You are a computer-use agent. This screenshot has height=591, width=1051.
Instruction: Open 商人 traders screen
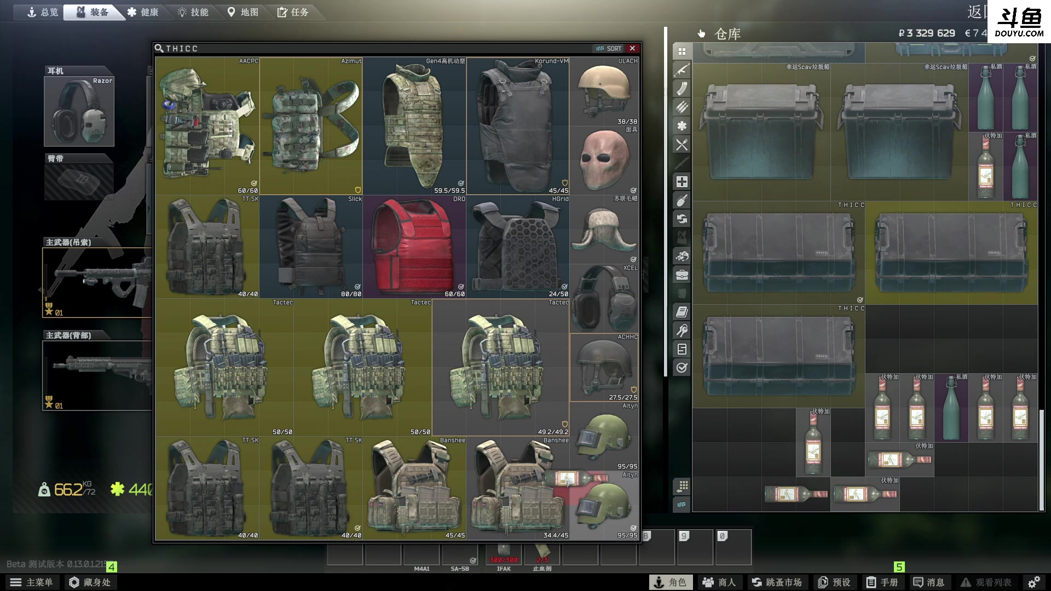point(719,582)
